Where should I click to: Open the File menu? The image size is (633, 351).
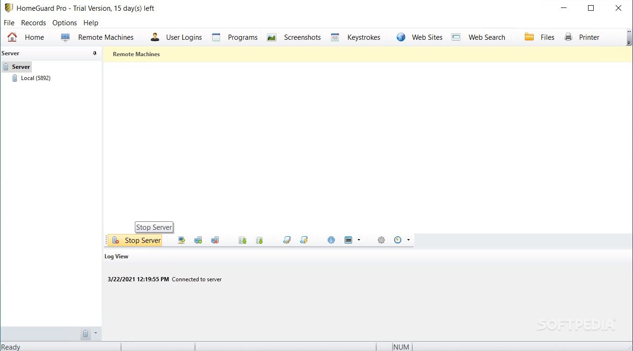pyautogui.click(x=9, y=22)
